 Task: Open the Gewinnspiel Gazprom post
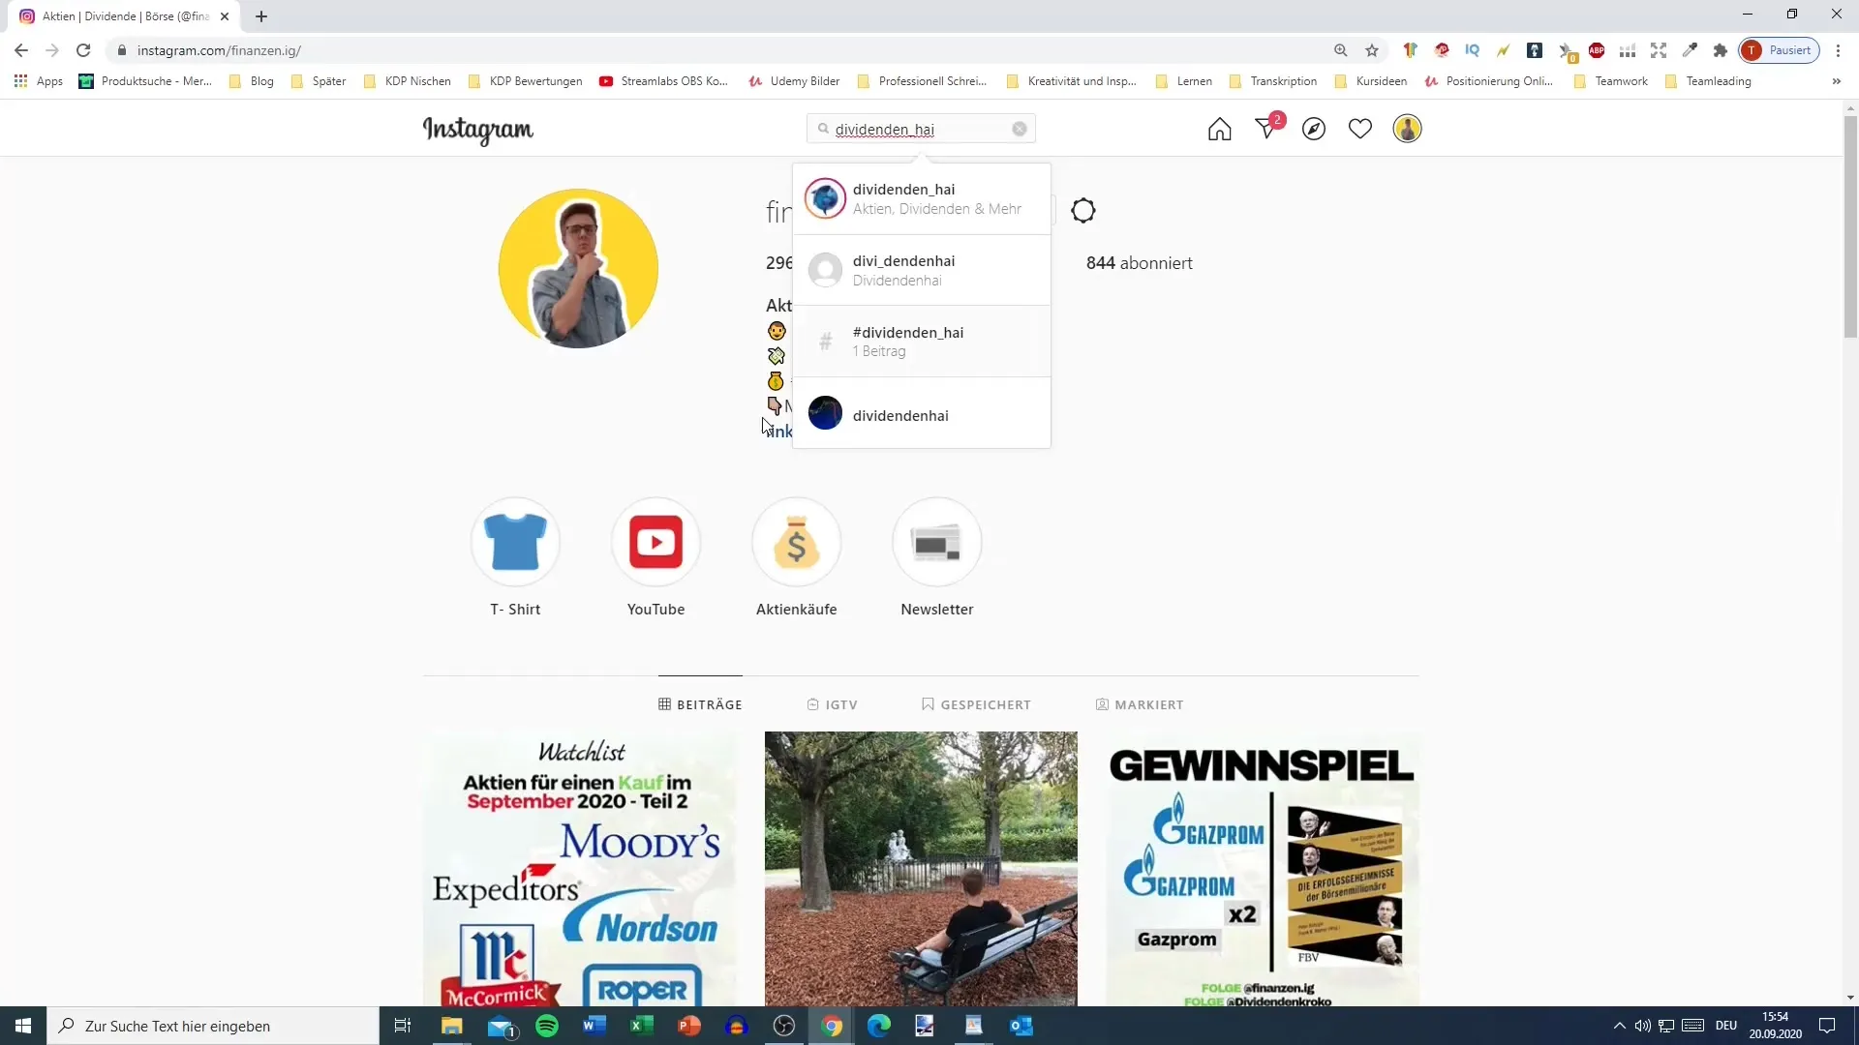coord(1263,869)
